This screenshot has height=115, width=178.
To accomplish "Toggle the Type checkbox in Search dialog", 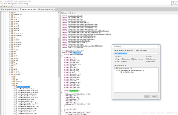I will [x=116, y=59].
